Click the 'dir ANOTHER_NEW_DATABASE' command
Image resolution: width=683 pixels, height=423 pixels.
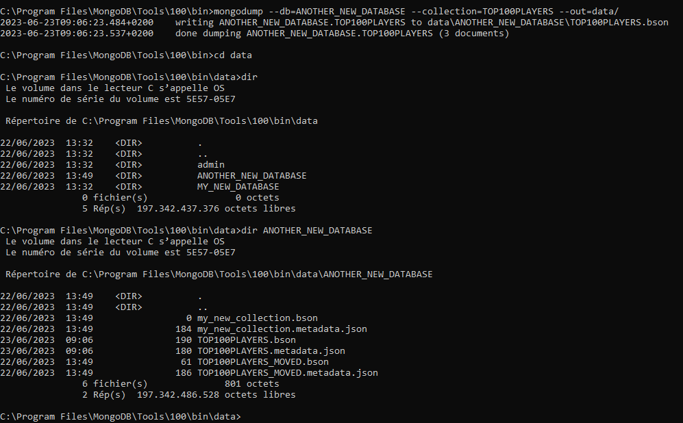307,231
